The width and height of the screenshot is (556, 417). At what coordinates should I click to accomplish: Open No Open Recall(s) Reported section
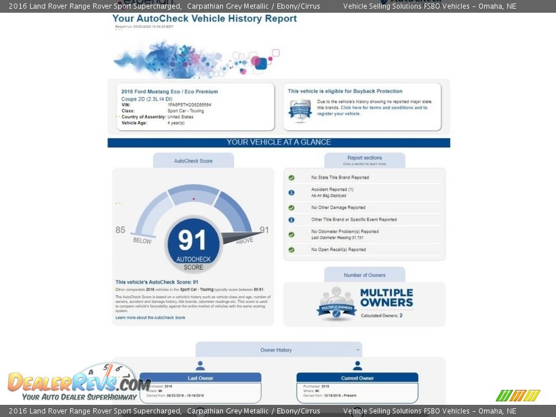[x=364, y=250]
